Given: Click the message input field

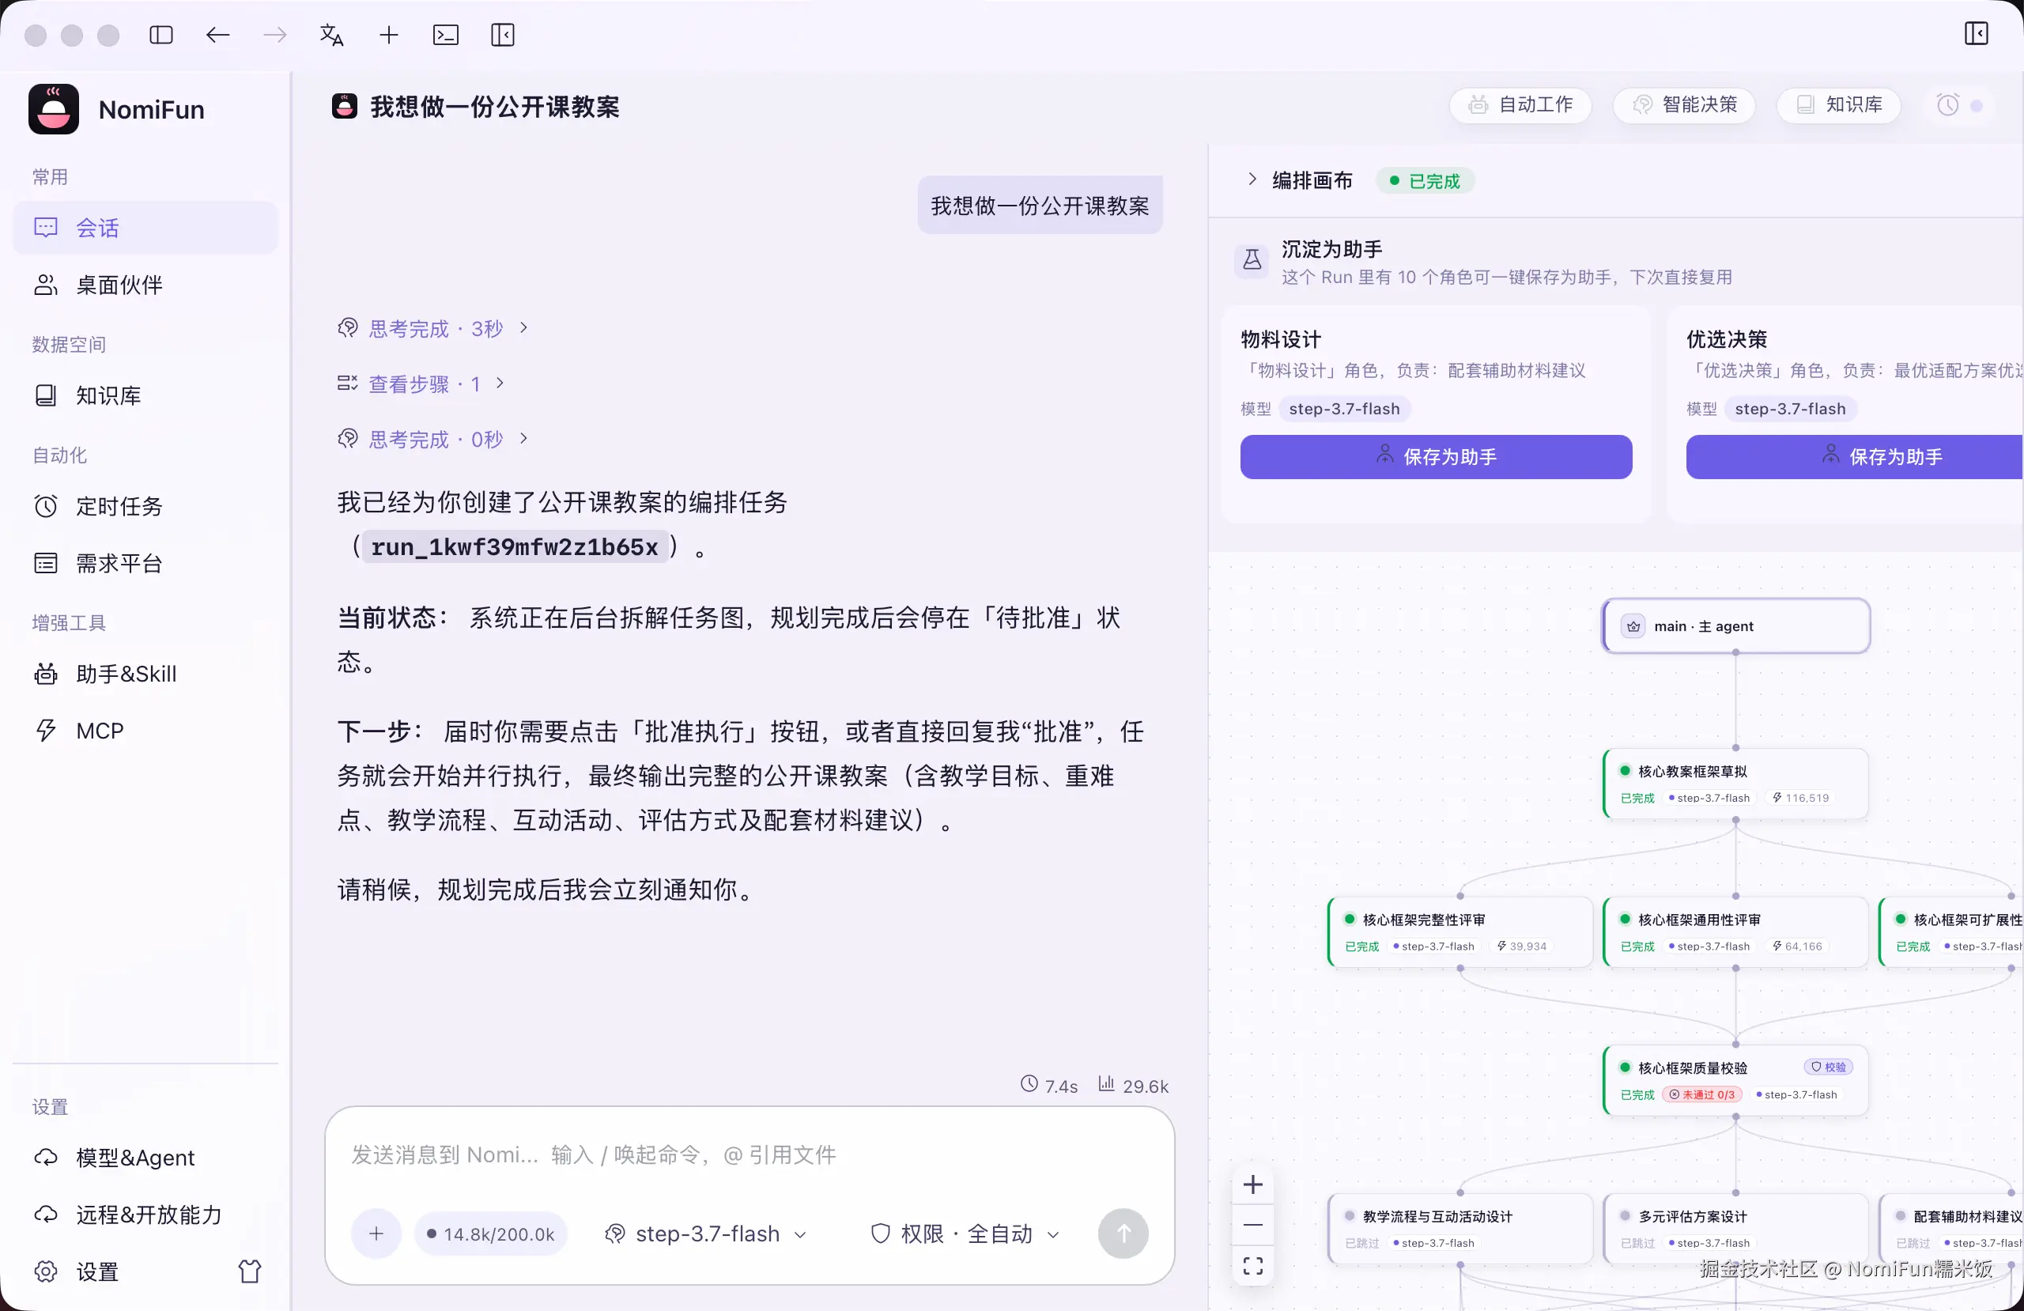Looking at the screenshot, I should (x=749, y=1154).
